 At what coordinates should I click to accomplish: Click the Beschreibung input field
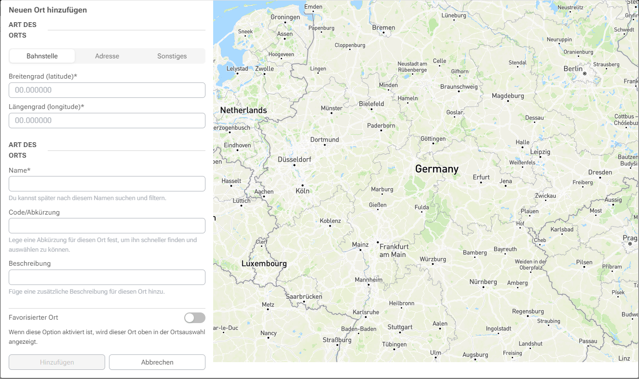[x=107, y=277]
